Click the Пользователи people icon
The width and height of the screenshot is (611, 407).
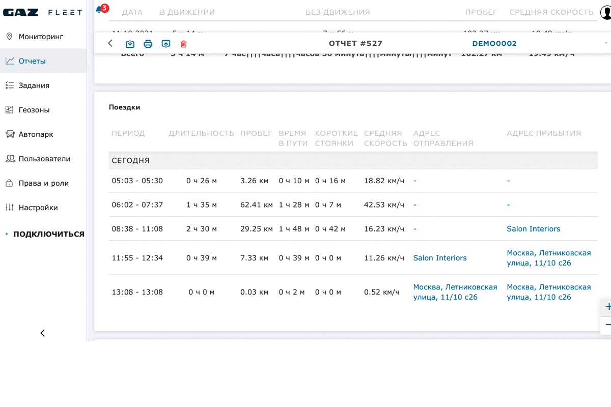click(x=10, y=159)
